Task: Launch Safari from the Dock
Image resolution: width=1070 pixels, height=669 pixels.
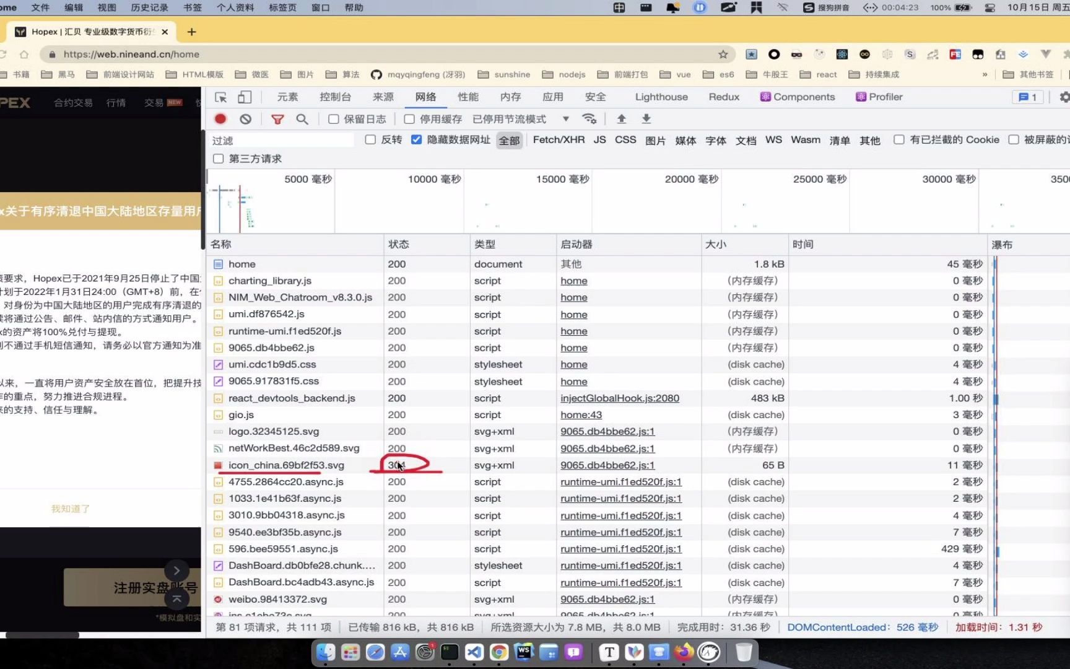Action: click(375, 652)
